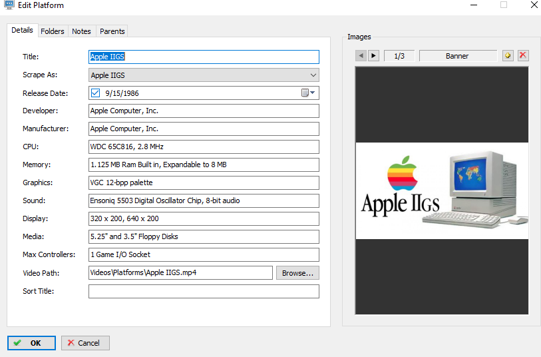Uncheck the Release Date checkbox
This screenshot has width=541, height=357.
[x=96, y=93]
